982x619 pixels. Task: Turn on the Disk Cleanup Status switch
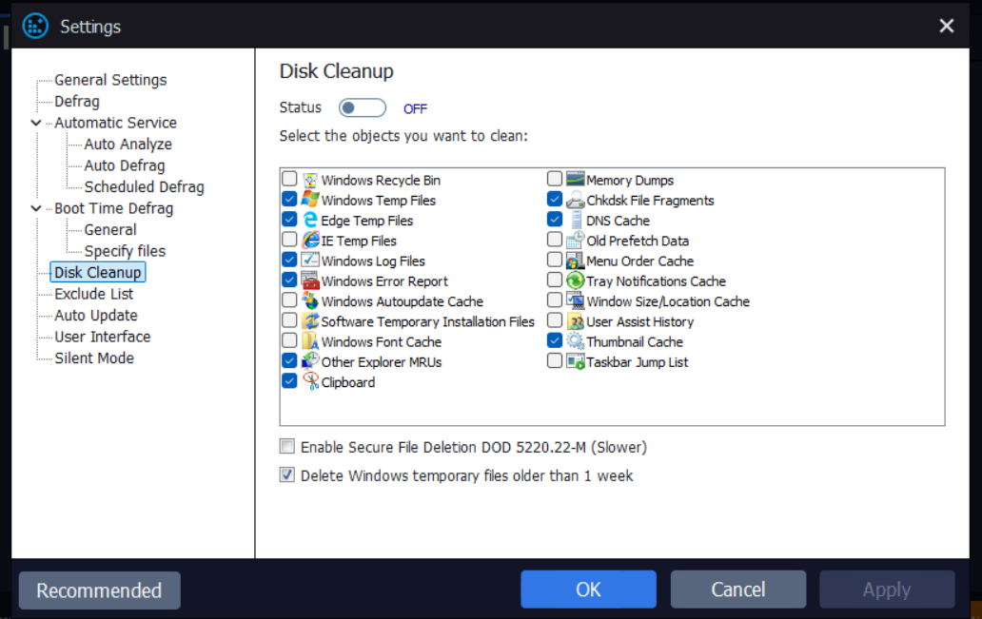[363, 108]
